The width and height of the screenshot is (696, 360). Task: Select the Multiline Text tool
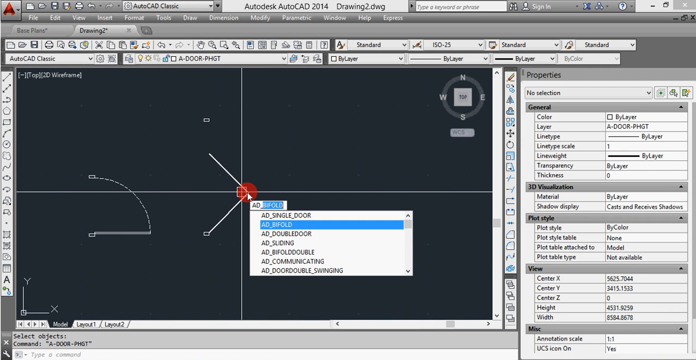pos(7,280)
